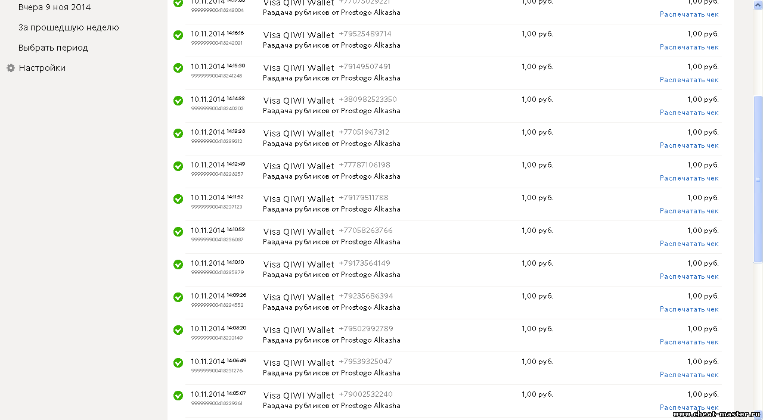Click green status checkmark for +77787106198 payment

(178, 166)
